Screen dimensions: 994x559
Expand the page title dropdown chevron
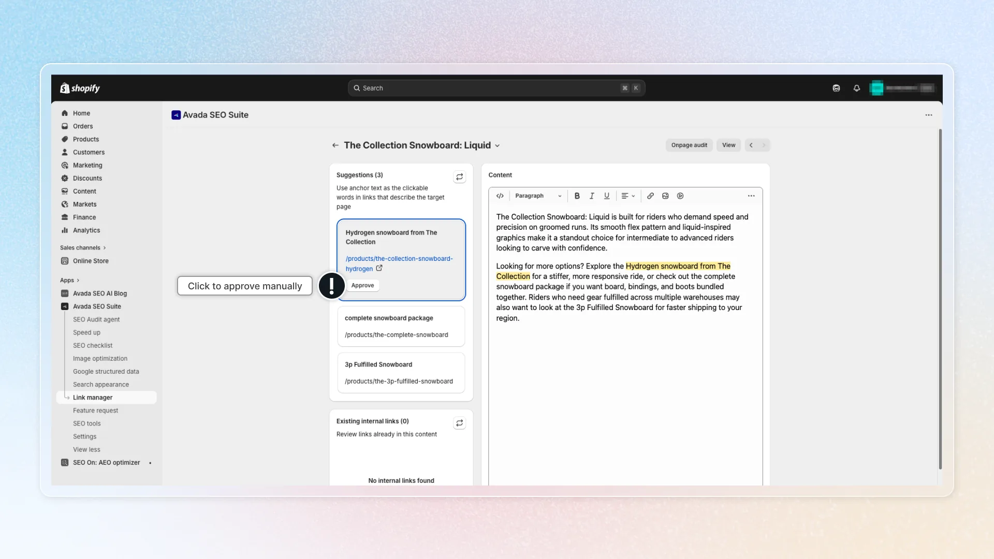[498, 146]
